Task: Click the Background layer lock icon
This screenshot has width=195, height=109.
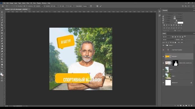Action: [x=191, y=83]
